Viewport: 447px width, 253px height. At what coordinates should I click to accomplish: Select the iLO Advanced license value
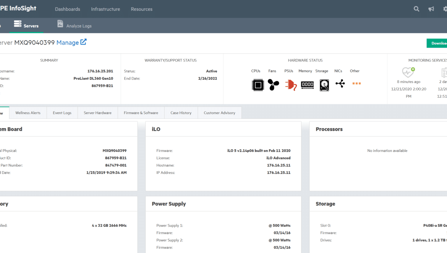tap(279, 158)
